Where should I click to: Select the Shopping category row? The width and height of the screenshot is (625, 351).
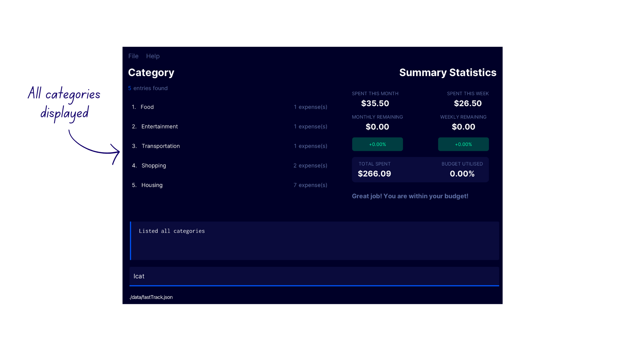229,165
